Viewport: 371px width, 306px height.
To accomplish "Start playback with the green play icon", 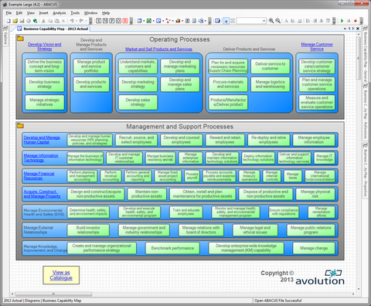I will pos(342,21).
